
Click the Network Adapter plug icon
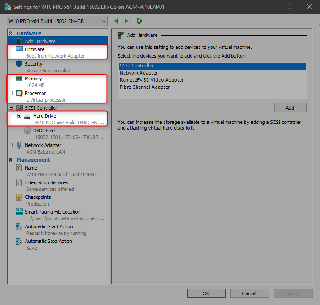click(x=19, y=145)
